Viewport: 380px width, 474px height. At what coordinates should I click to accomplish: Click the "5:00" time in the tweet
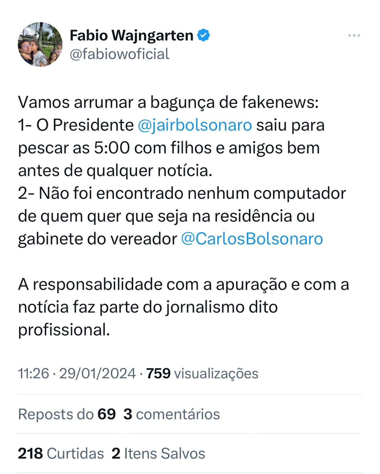point(112,148)
